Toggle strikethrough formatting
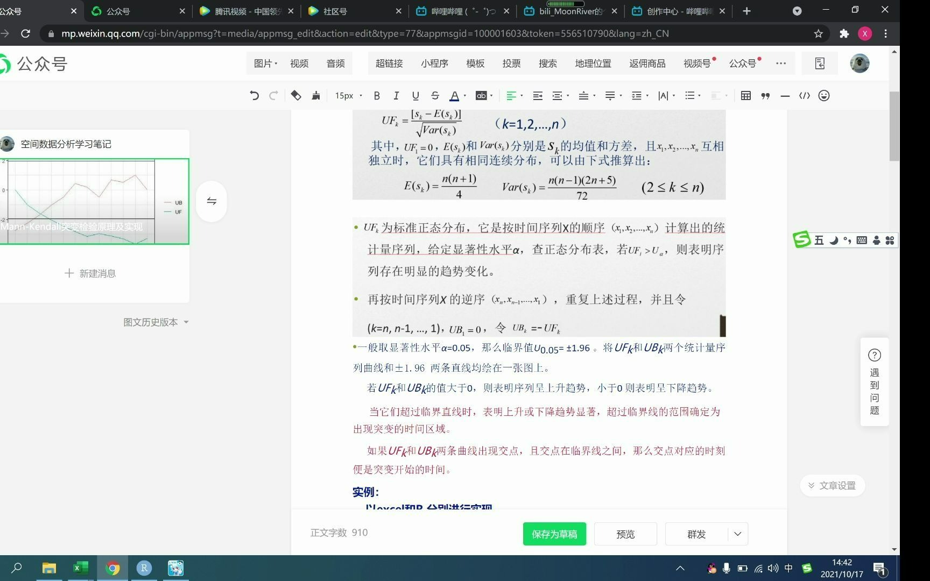930x581 pixels. (435, 96)
